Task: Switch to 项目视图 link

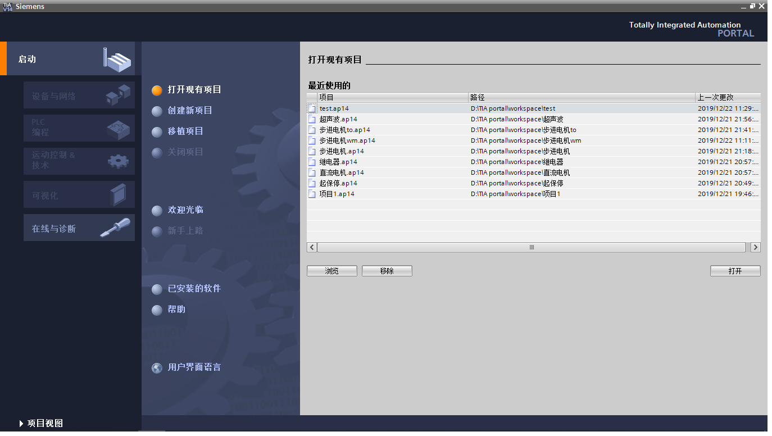Action: click(x=45, y=424)
